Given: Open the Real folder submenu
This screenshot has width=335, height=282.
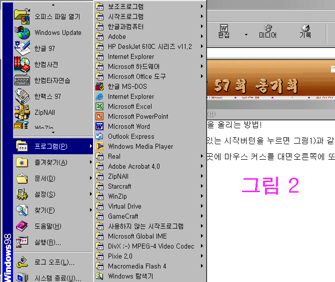Looking at the screenshot, I should coord(150,156).
